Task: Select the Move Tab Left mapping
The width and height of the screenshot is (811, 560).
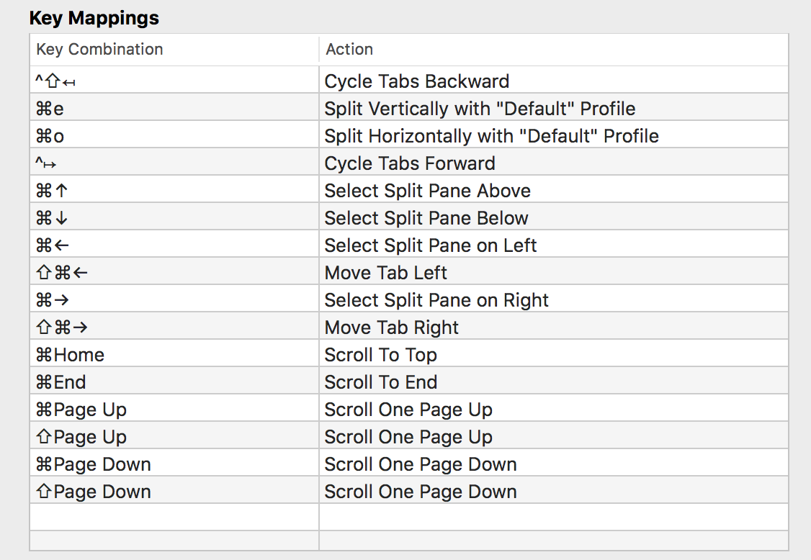Action: [x=385, y=273]
